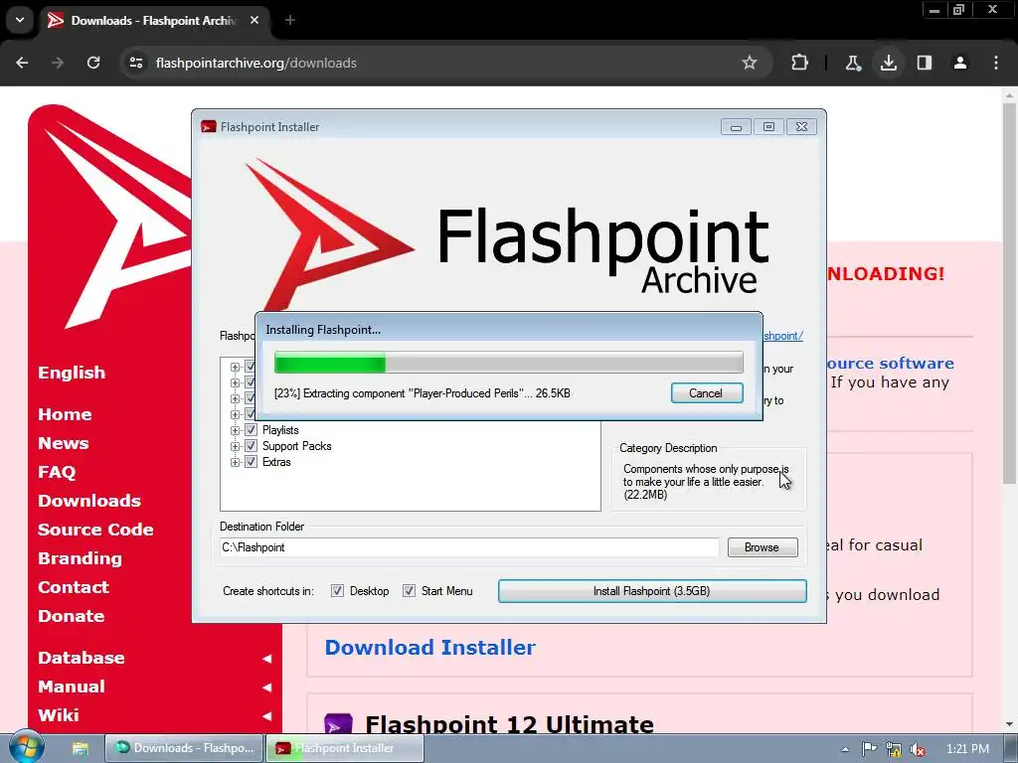Select the Support Packs tree label

pos(296,446)
